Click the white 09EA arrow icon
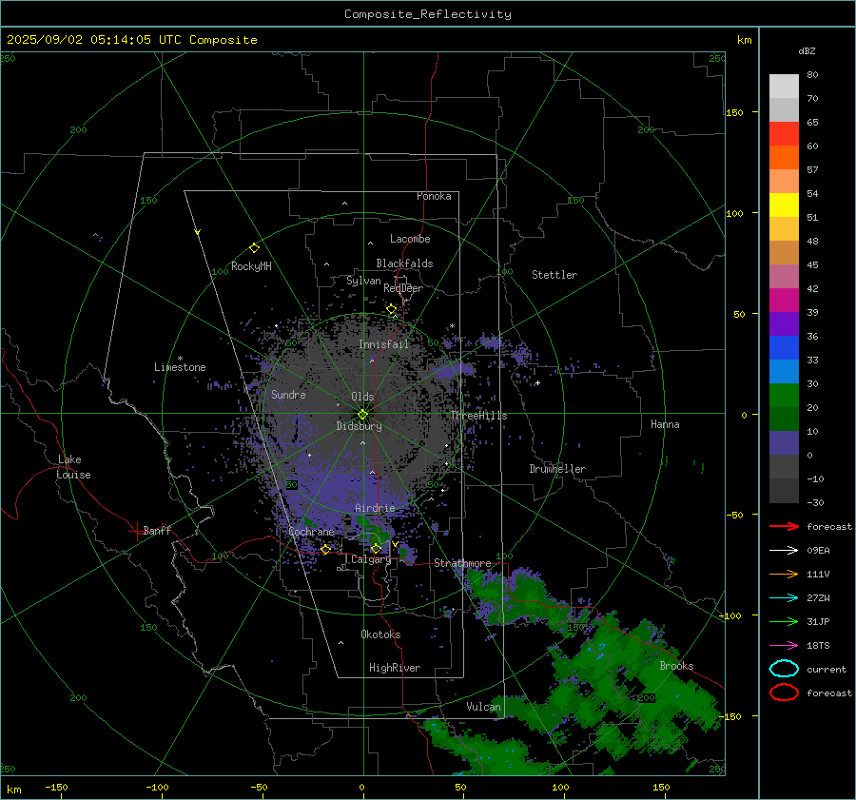This screenshot has width=856, height=800. click(x=784, y=550)
